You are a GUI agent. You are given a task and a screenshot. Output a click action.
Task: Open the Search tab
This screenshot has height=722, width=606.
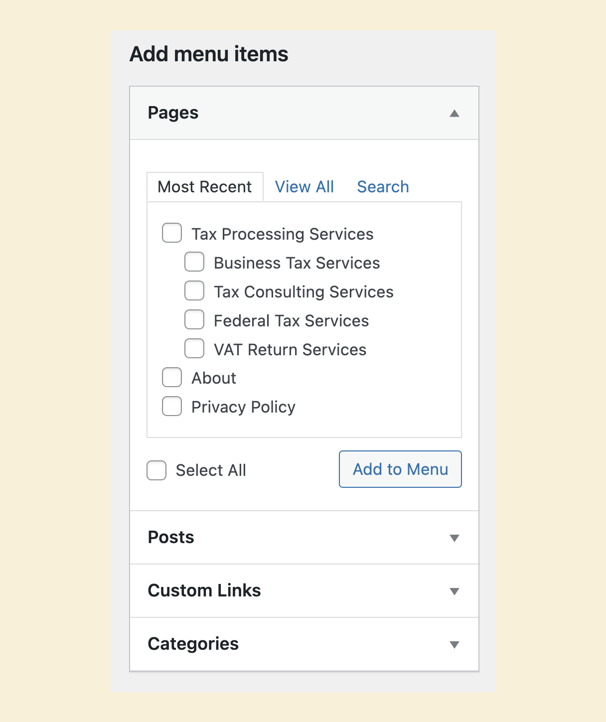[x=383, y=187]
